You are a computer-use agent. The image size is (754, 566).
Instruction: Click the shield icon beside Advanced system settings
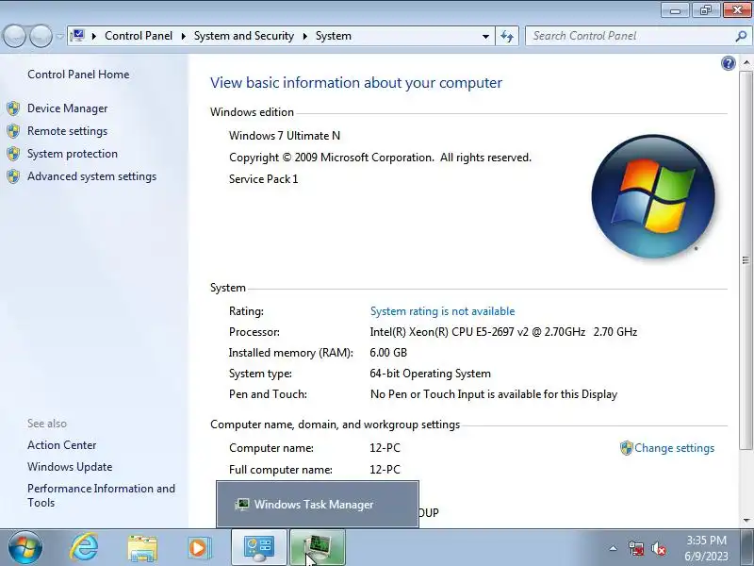point(13,176)
